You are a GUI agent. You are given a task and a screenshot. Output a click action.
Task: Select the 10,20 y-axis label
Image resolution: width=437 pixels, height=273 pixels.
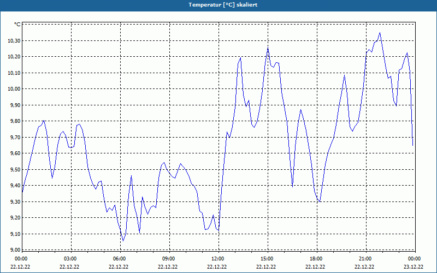[x=14, y=57]
